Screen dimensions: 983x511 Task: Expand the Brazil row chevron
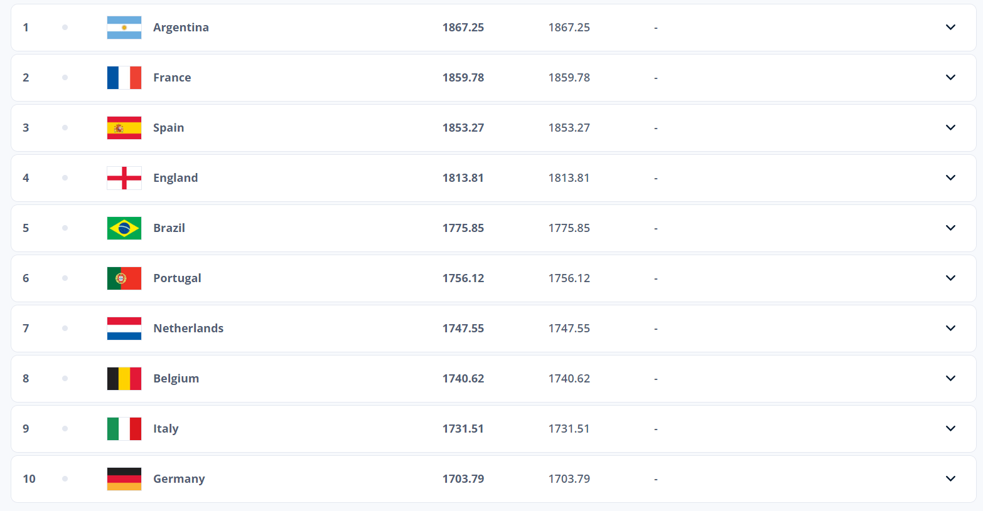(950, 228)
